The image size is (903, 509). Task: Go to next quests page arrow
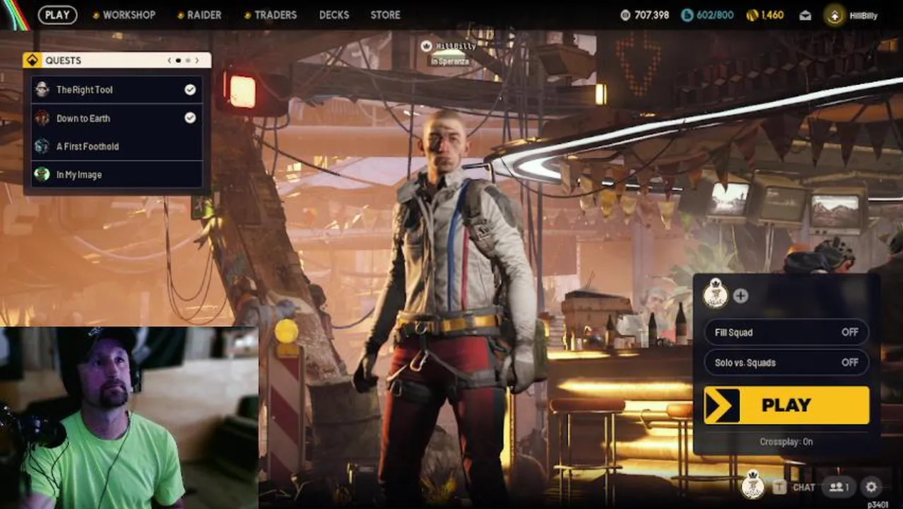point(196,61)
